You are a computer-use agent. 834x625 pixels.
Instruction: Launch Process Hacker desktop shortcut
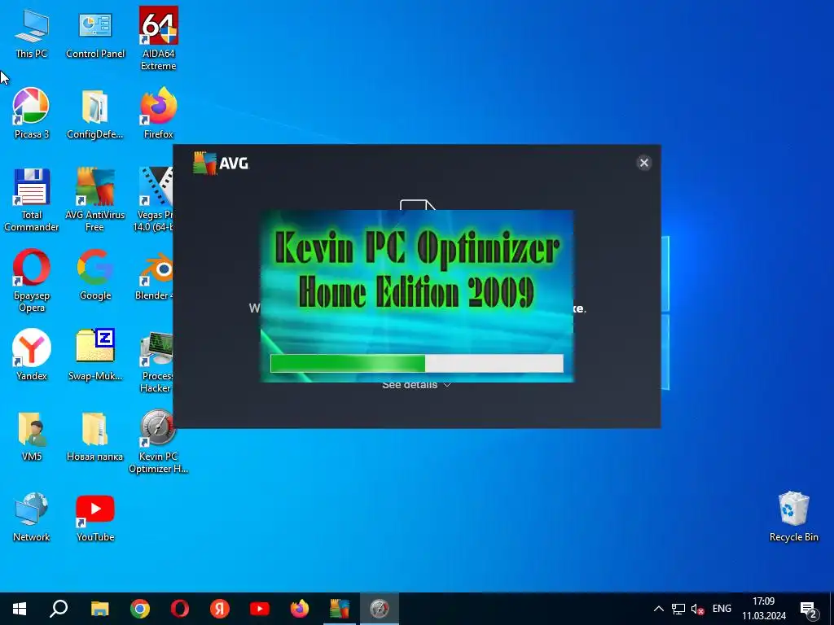[x=156, y=361]
